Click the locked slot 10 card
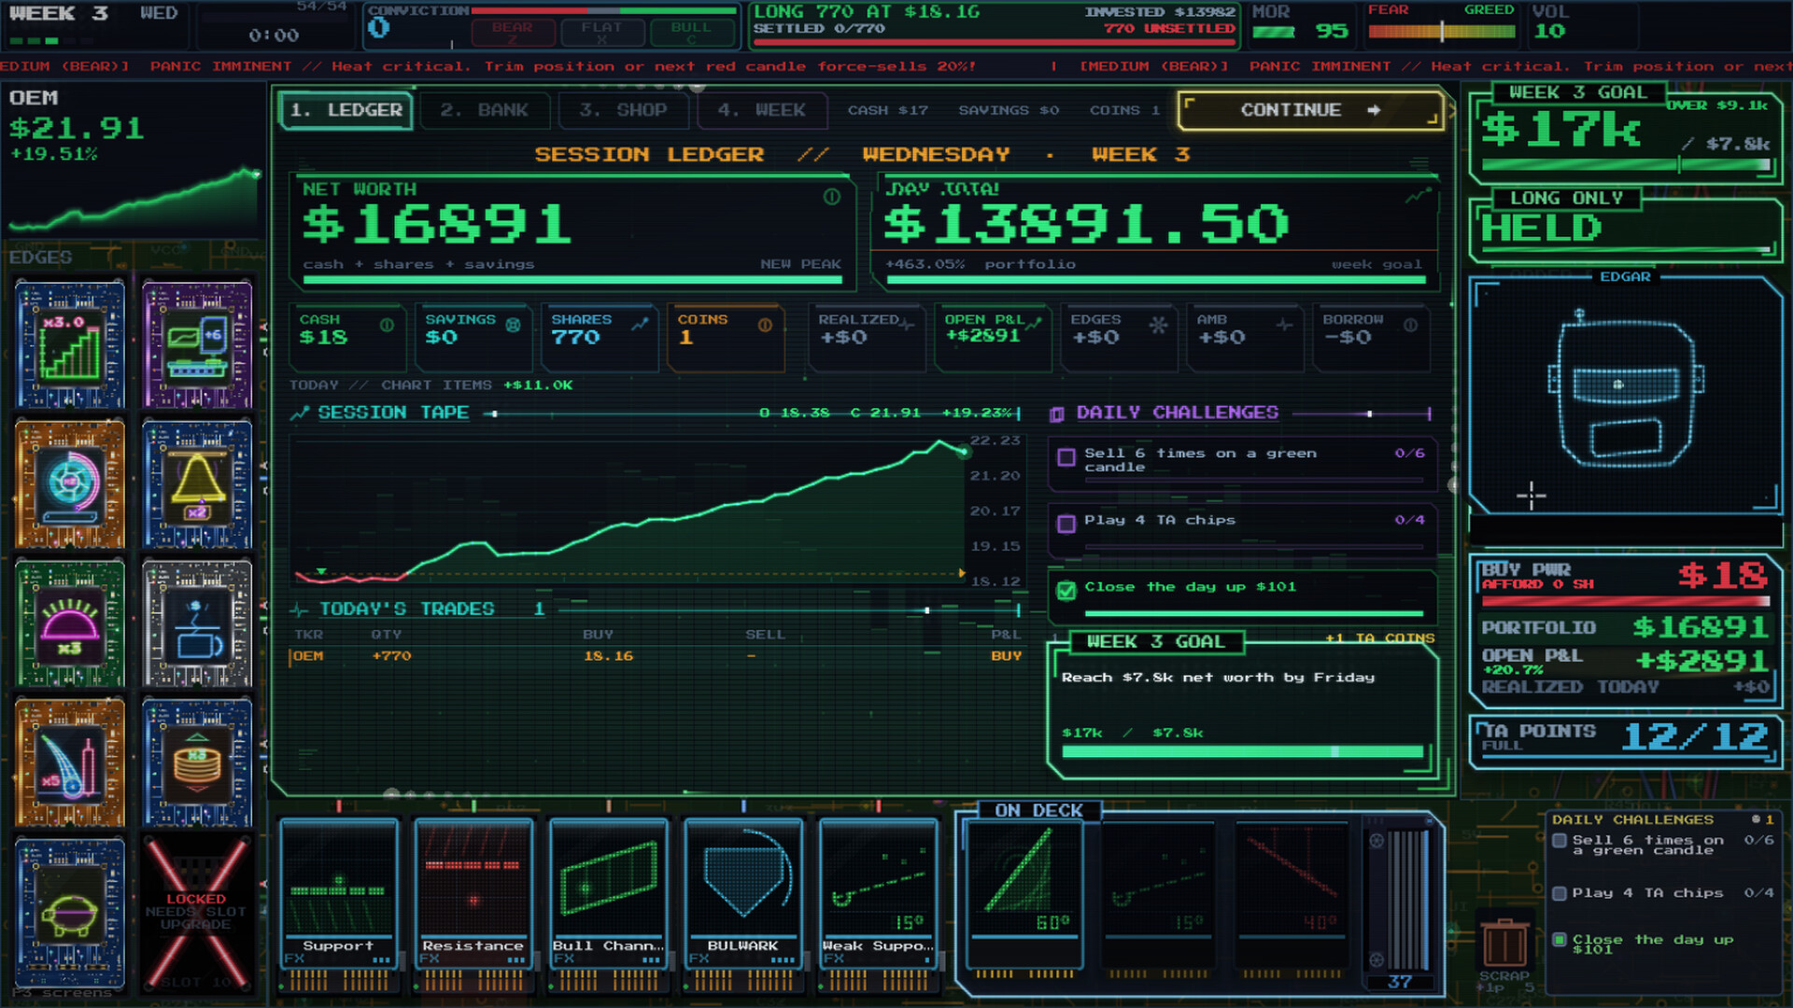The image size is (1793, 1008). pos(197,913)
